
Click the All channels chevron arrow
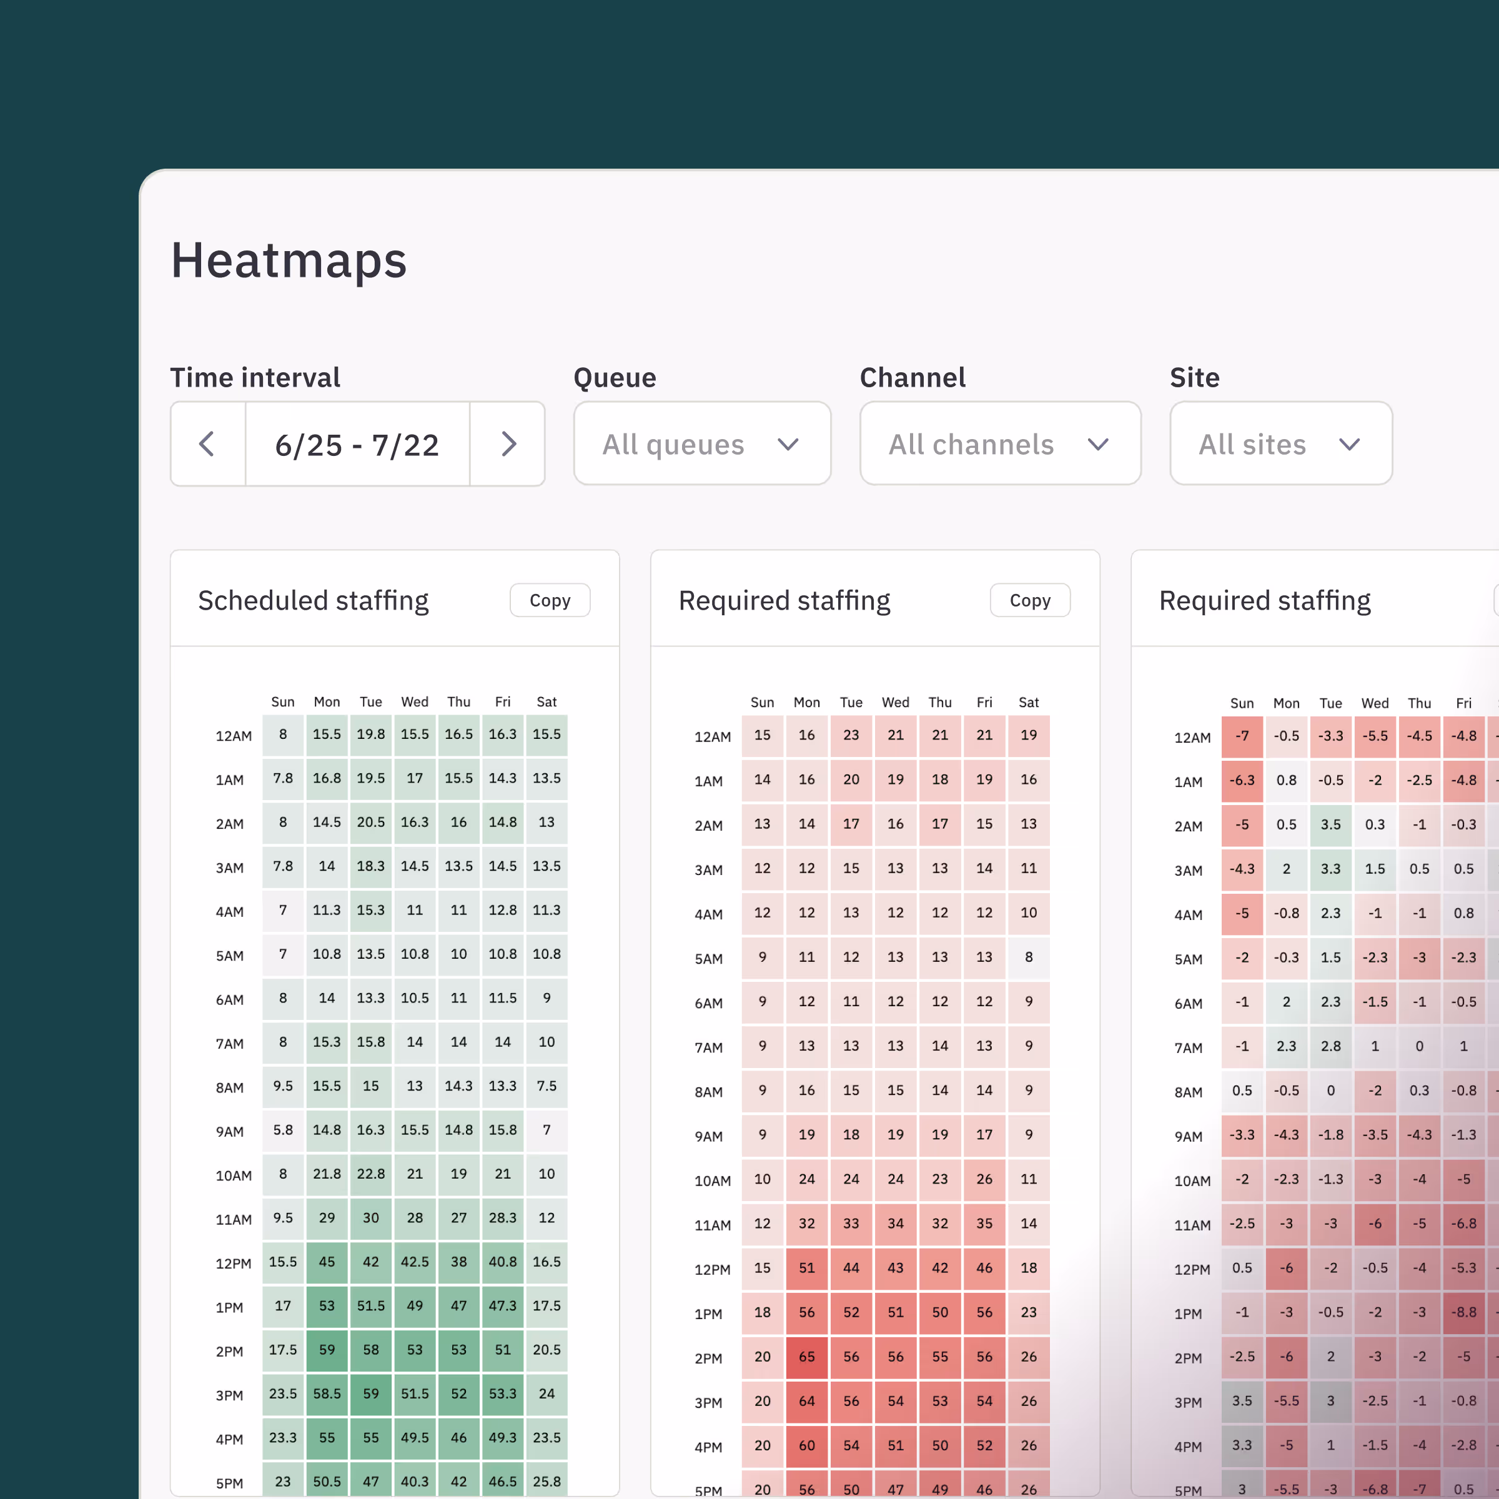click(x=1097, y=445)
